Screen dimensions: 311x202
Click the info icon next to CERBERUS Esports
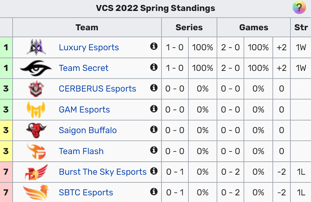(x=154, y=88)
